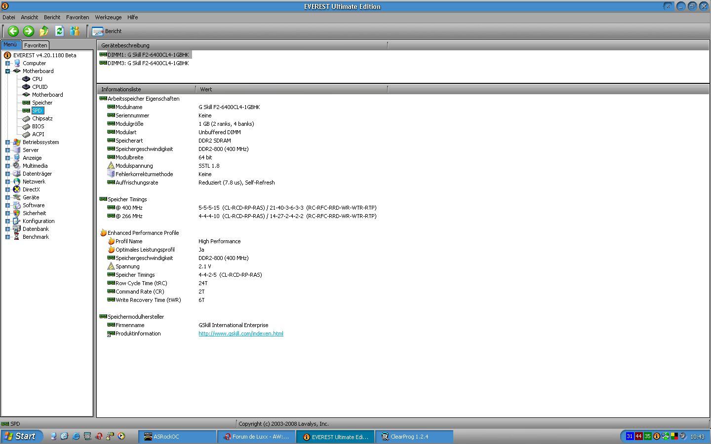Collapse the Motherboard tree node
This screenshot has width=711, height=444.
tap(7, 71)
